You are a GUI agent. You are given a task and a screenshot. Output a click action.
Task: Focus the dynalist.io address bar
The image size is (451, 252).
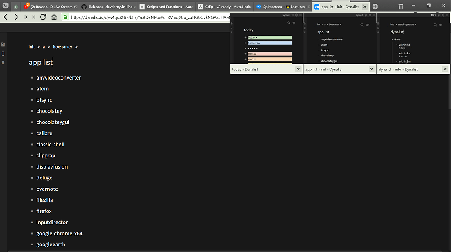(149, 17)
